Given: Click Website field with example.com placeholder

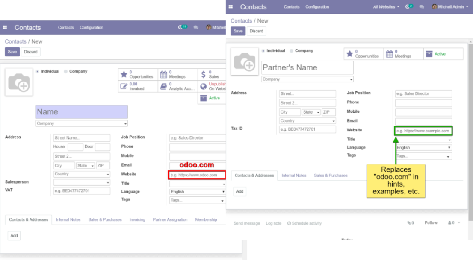Looking at the screenshot, I should pyautogui.click(x=423, y=131).
